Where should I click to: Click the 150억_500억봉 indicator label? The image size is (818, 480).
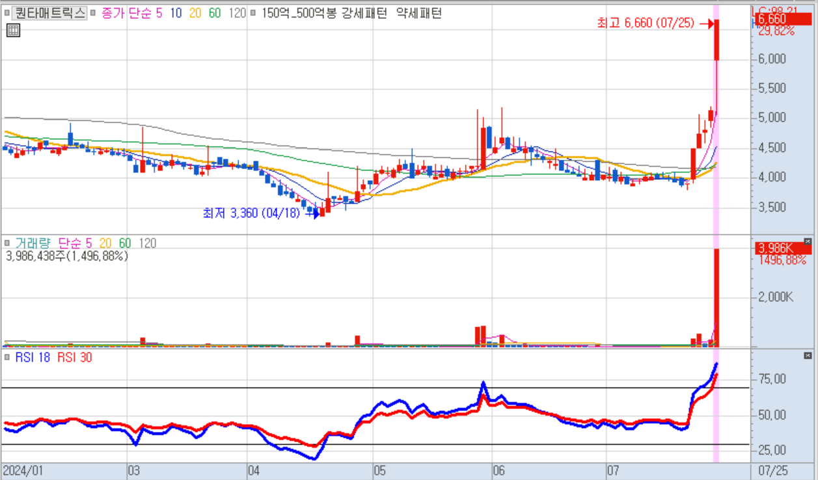click(299, 13)
